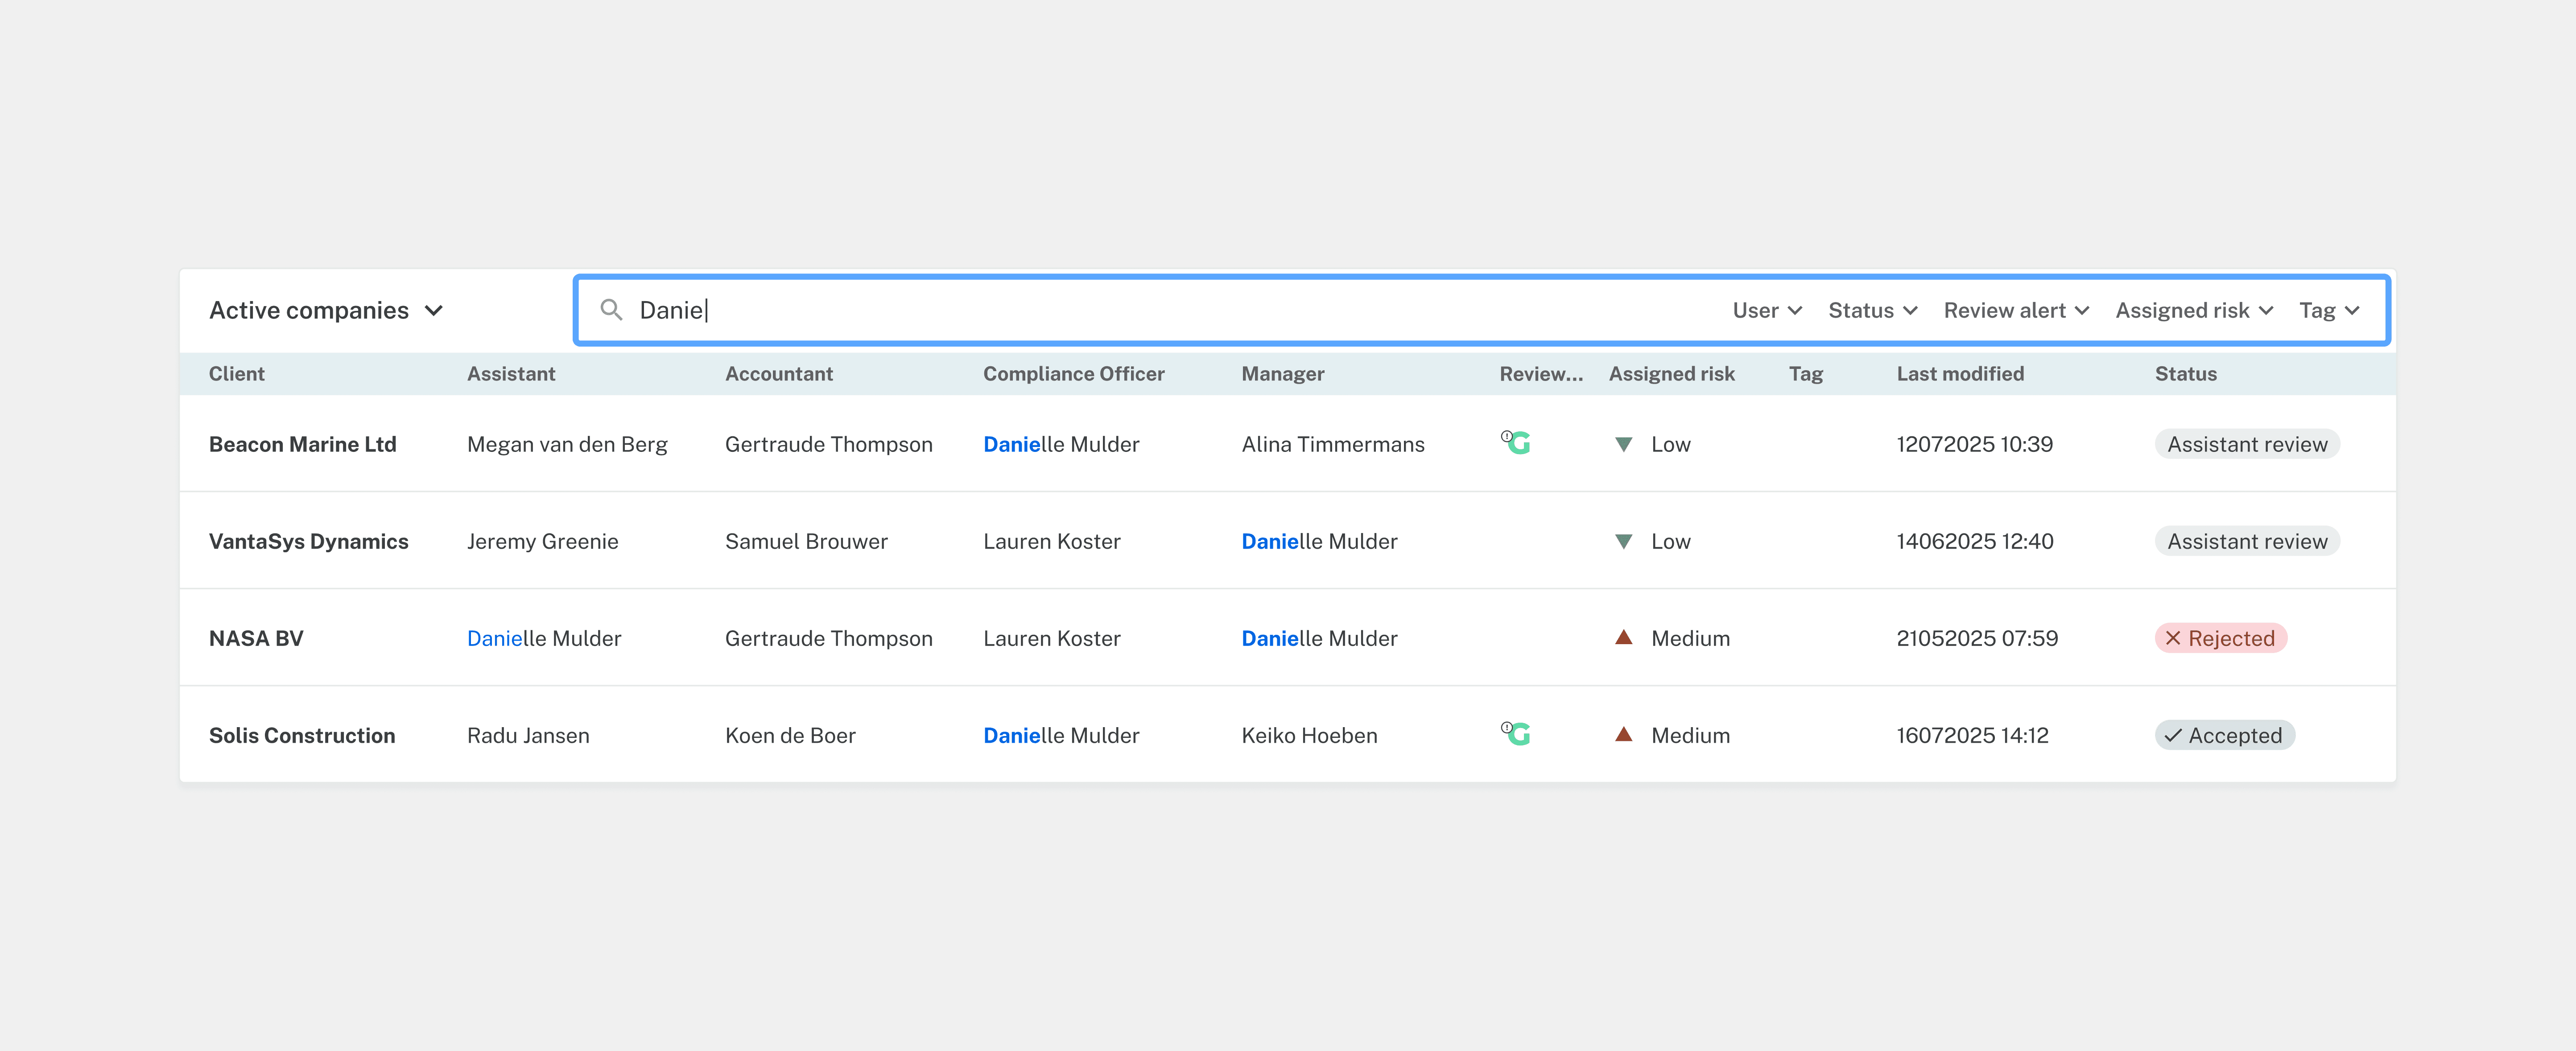
Task: Click medium risk triangle for Solis Construction
Action: coord(1623,734)
